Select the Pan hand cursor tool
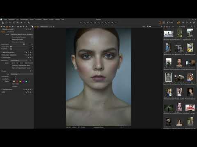 (85, 22)
